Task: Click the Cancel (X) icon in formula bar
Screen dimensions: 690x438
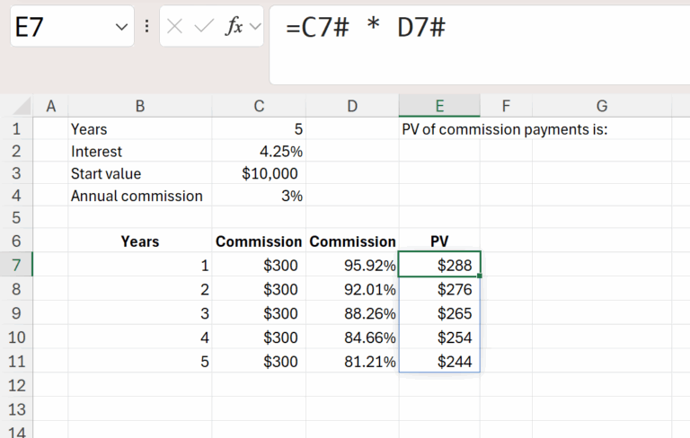Action: coord(174,27)
